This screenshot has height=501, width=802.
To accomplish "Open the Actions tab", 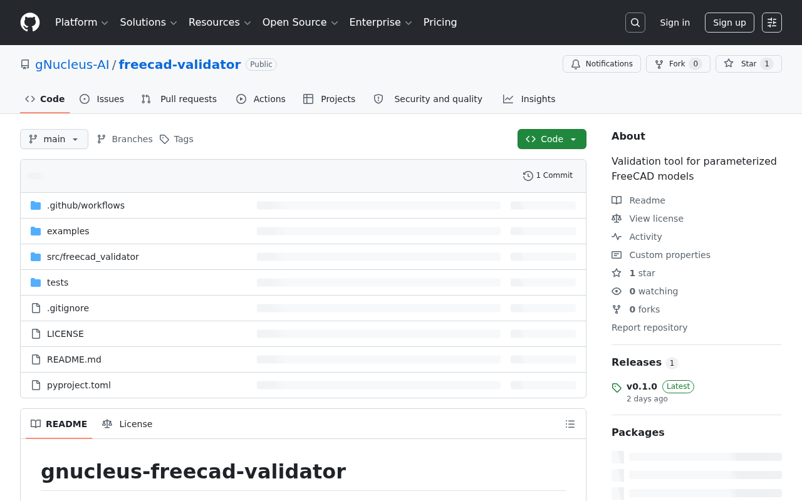I will click(x=261, y=99).
